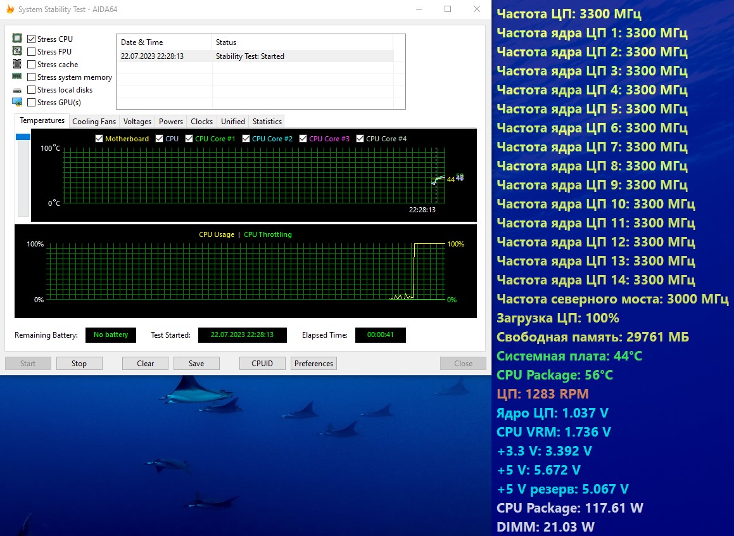
Task: Click the Частота ядра ЦП 7 overlay line
Action: (x=592, y=146)
